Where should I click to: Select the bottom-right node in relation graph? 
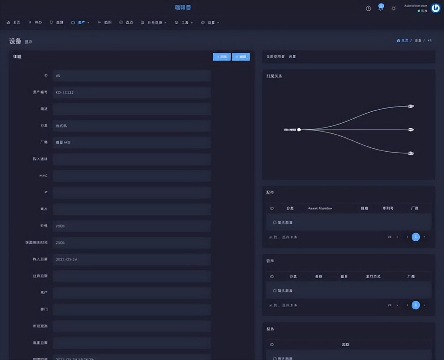[x=411, y=153]
